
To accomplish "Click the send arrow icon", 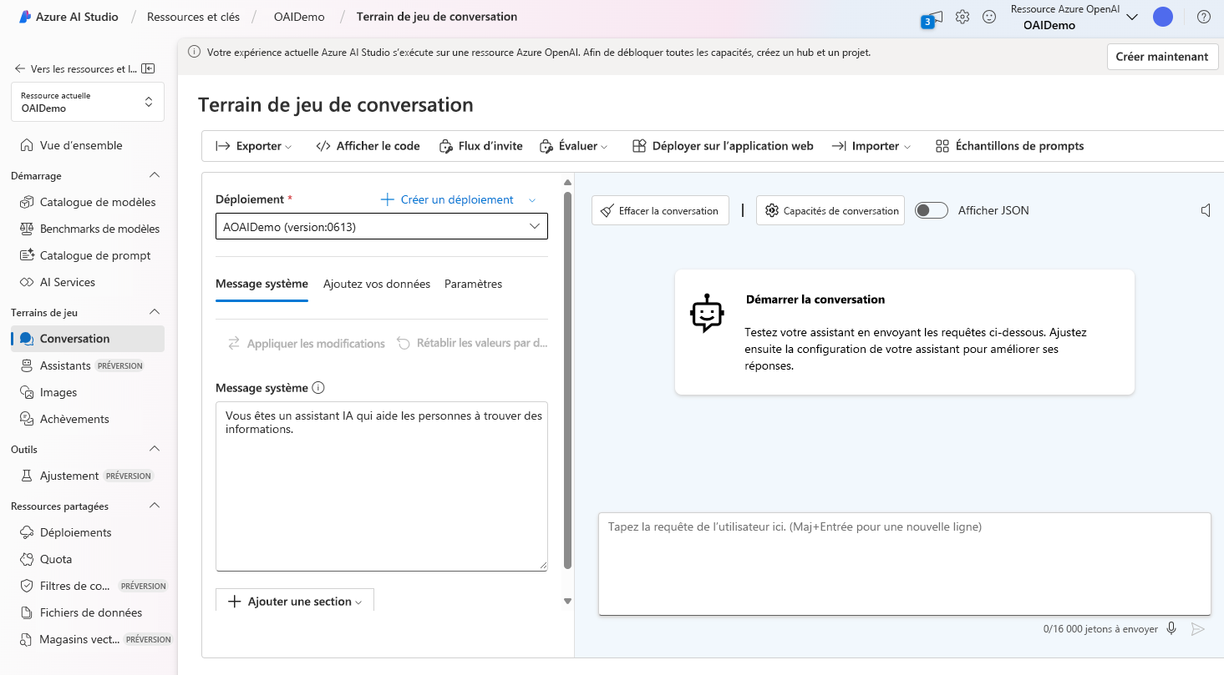I will click(1198, 628).
